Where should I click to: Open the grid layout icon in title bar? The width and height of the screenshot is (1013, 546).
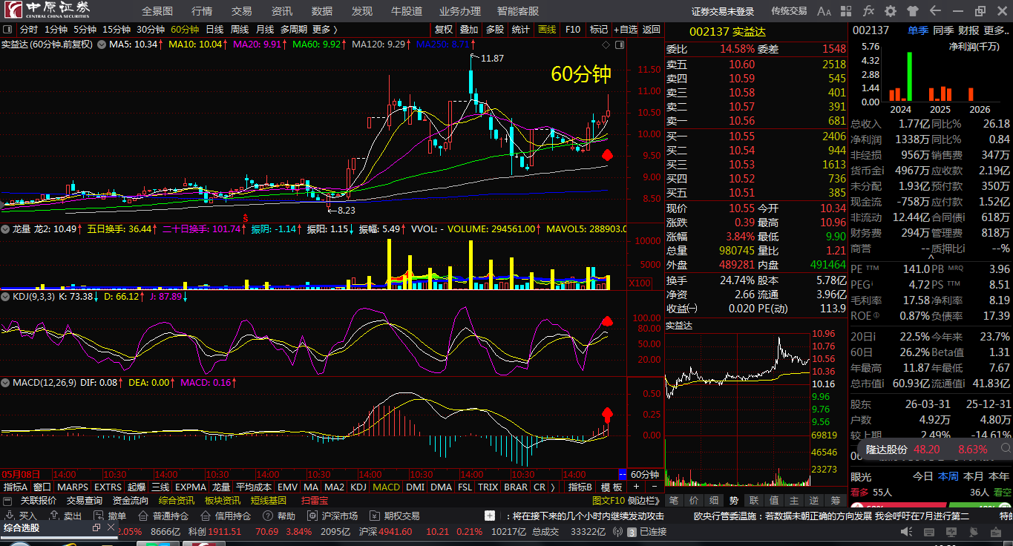pyautogui.click(x=847, y=11)
